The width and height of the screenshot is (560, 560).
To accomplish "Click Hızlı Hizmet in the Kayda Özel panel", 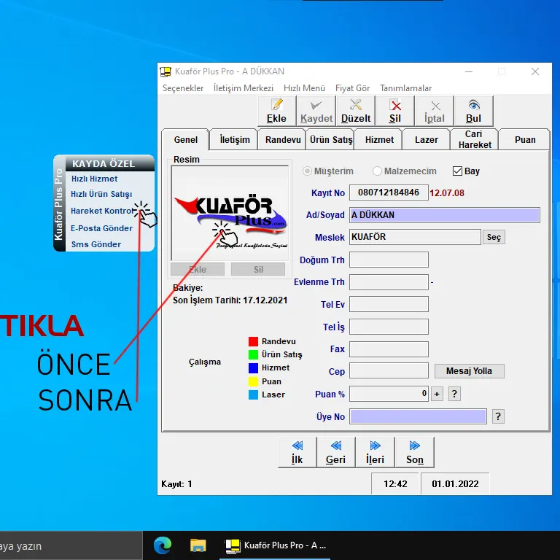I will pos(95,179).
